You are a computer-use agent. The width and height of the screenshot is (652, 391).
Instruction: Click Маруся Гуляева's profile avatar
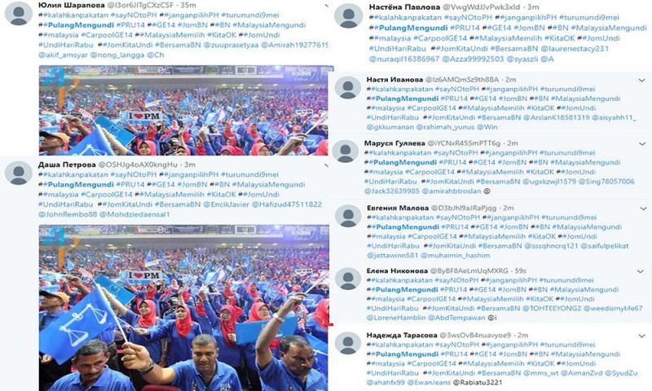345,151
